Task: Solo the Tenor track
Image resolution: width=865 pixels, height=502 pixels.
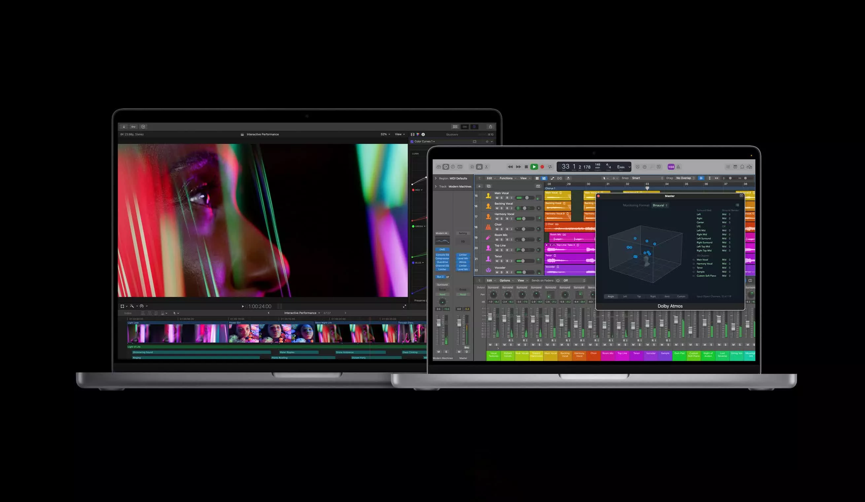Action: click(x=502, y=261)
